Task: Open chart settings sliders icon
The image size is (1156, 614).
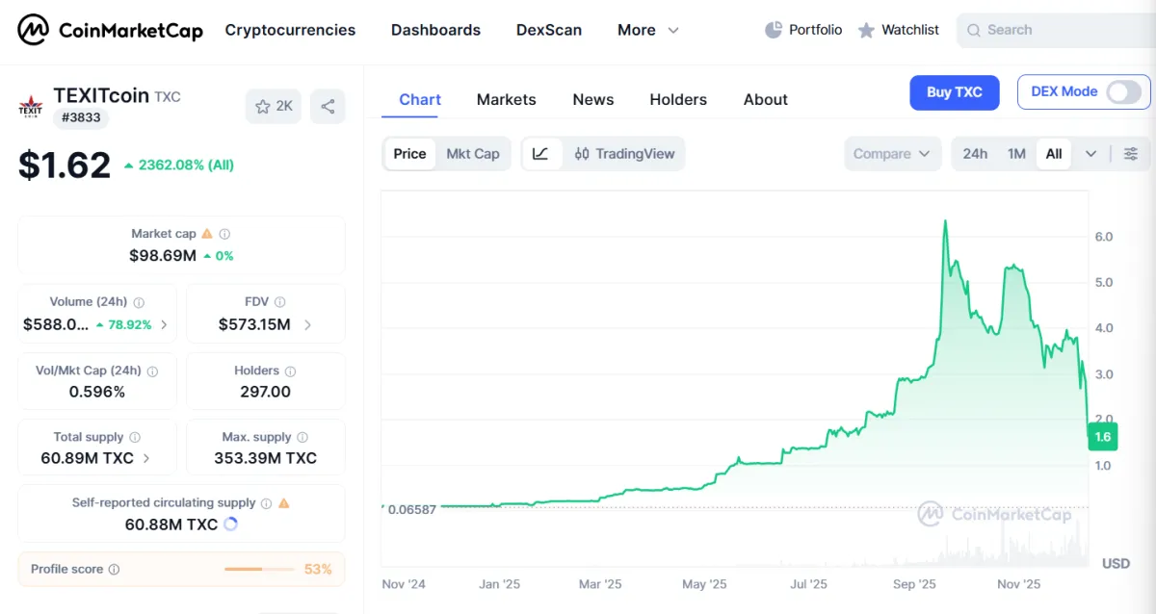Action: (x=1131, y=154)
